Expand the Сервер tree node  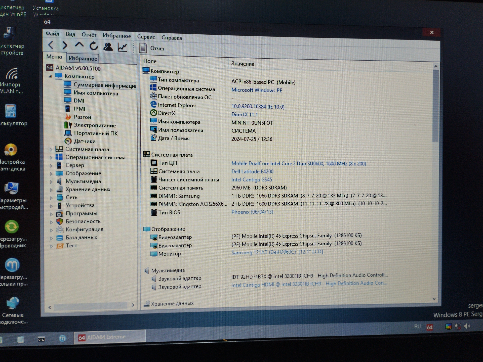(x=51, y=165)
